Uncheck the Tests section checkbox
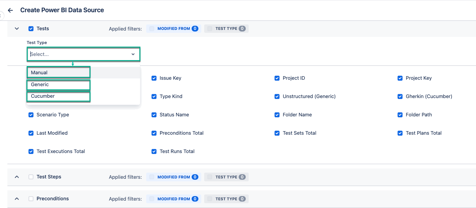Viewport: 476px width, 208px height. point(31,29)
